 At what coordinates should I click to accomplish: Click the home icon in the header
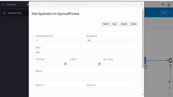28,4
